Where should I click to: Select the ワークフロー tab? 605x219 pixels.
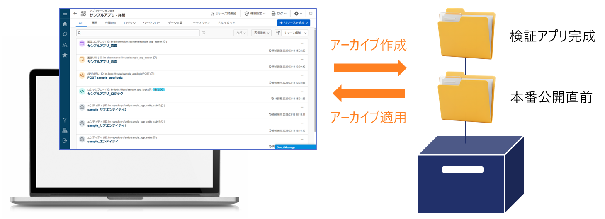point(152,23)
